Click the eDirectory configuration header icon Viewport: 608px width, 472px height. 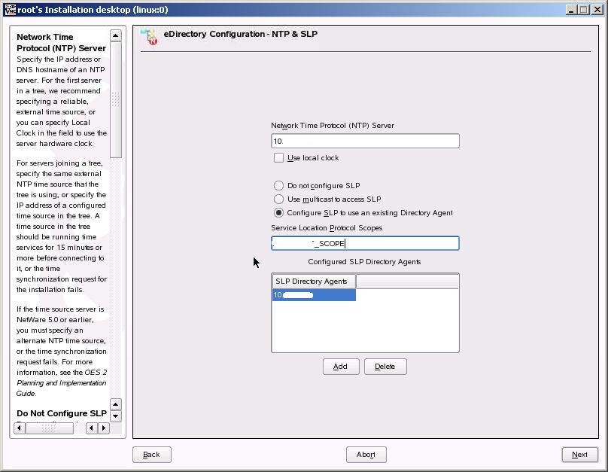click(x=149, y=36)
